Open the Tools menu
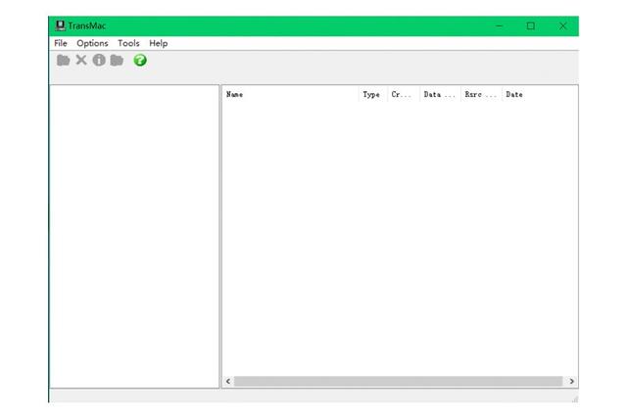Viewport: 627px width, 418px height. click(x=128, y=43)
